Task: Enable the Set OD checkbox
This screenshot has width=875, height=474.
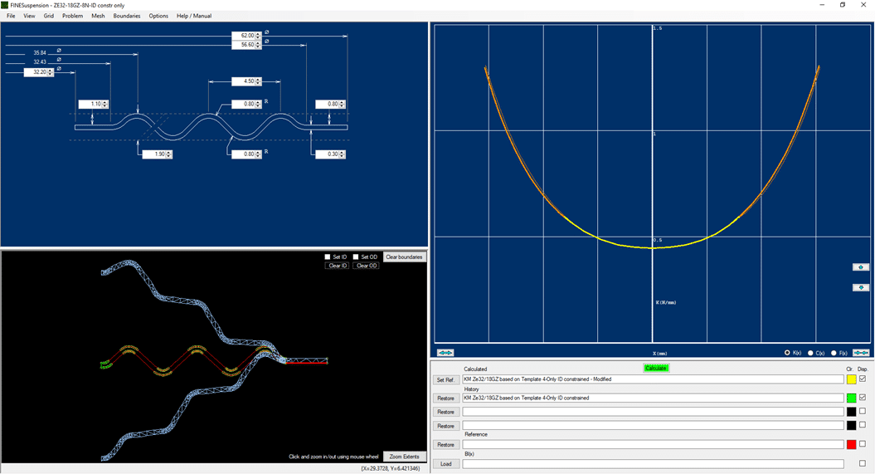Action: (x=356, y=257)
